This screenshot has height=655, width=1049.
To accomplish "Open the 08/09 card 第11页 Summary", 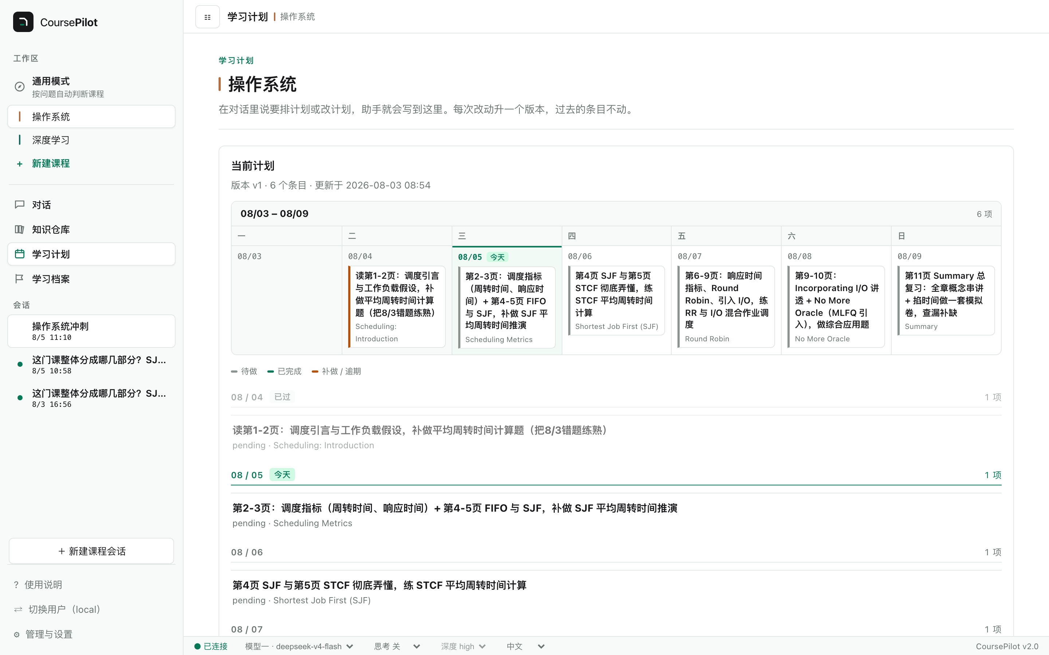I will 946,301.
